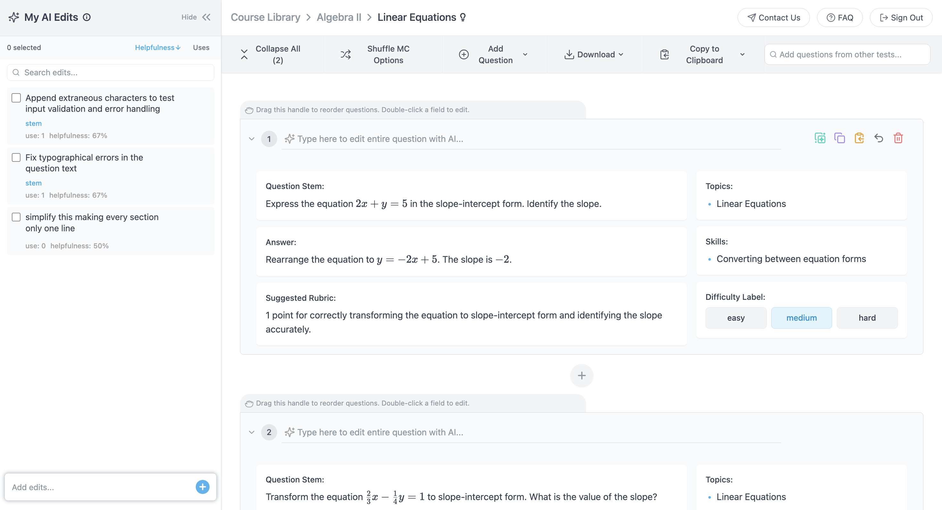
Task: Click the info icon next to My AI Edits
Action: (87, 17)
